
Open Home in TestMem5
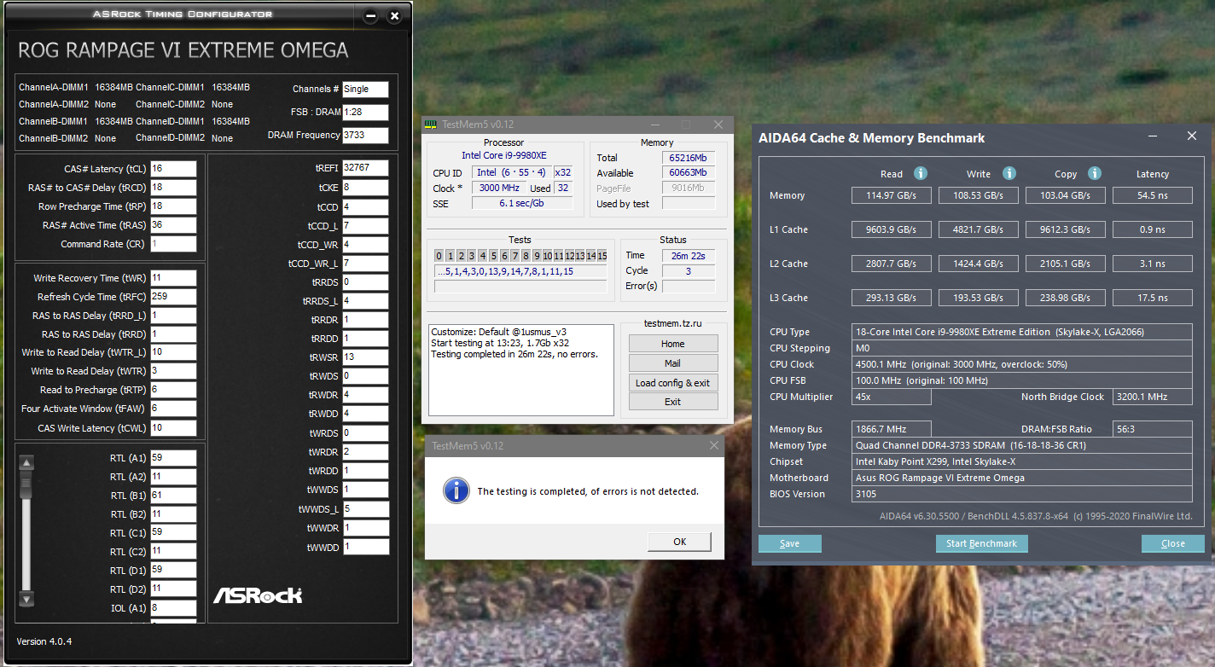click(673, 344)
